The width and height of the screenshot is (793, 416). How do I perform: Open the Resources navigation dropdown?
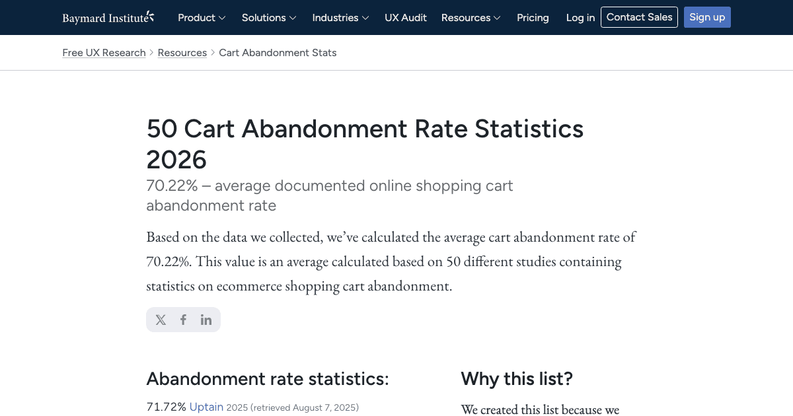pyautogui.click(x=471, y=18)
